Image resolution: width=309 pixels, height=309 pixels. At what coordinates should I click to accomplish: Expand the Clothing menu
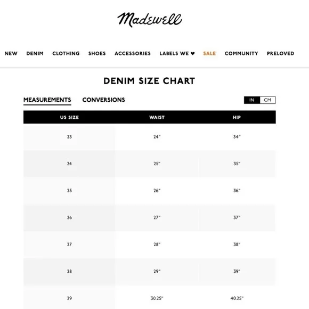(x=66, y=53)
